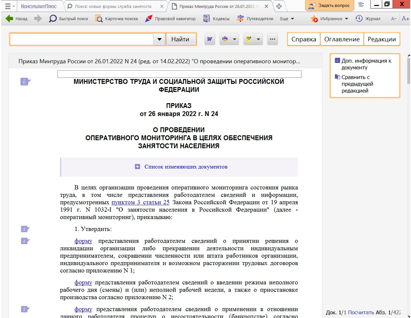This screenshot has height=318, width=411.
Task: Follow the 'пунктом 3 статьи 25' link
Action: click(140, 202)
